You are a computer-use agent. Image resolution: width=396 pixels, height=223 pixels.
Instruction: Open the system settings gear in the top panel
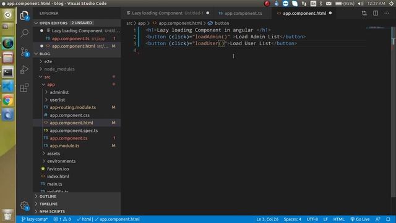click(392, 4)
